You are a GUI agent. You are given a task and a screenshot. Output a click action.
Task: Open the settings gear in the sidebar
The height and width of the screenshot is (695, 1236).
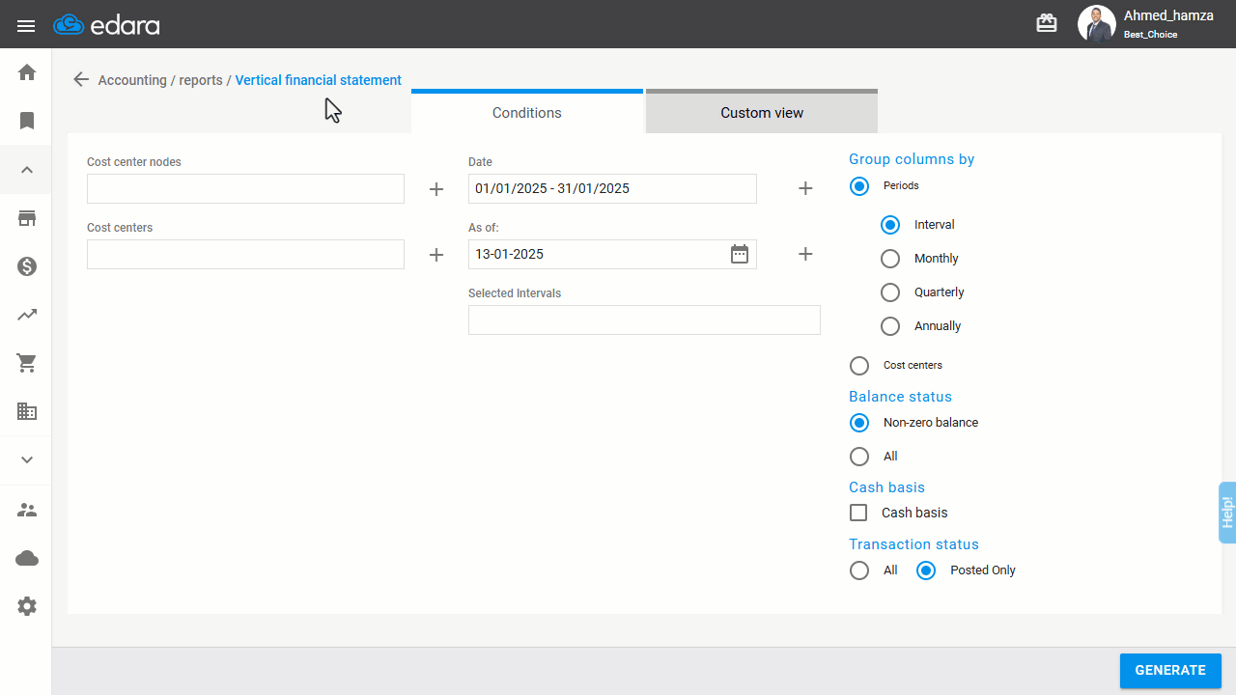[27, 606]
